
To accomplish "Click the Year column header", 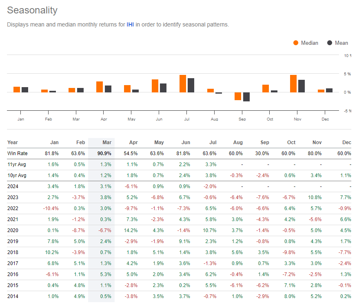I will (x=13, y=143).
